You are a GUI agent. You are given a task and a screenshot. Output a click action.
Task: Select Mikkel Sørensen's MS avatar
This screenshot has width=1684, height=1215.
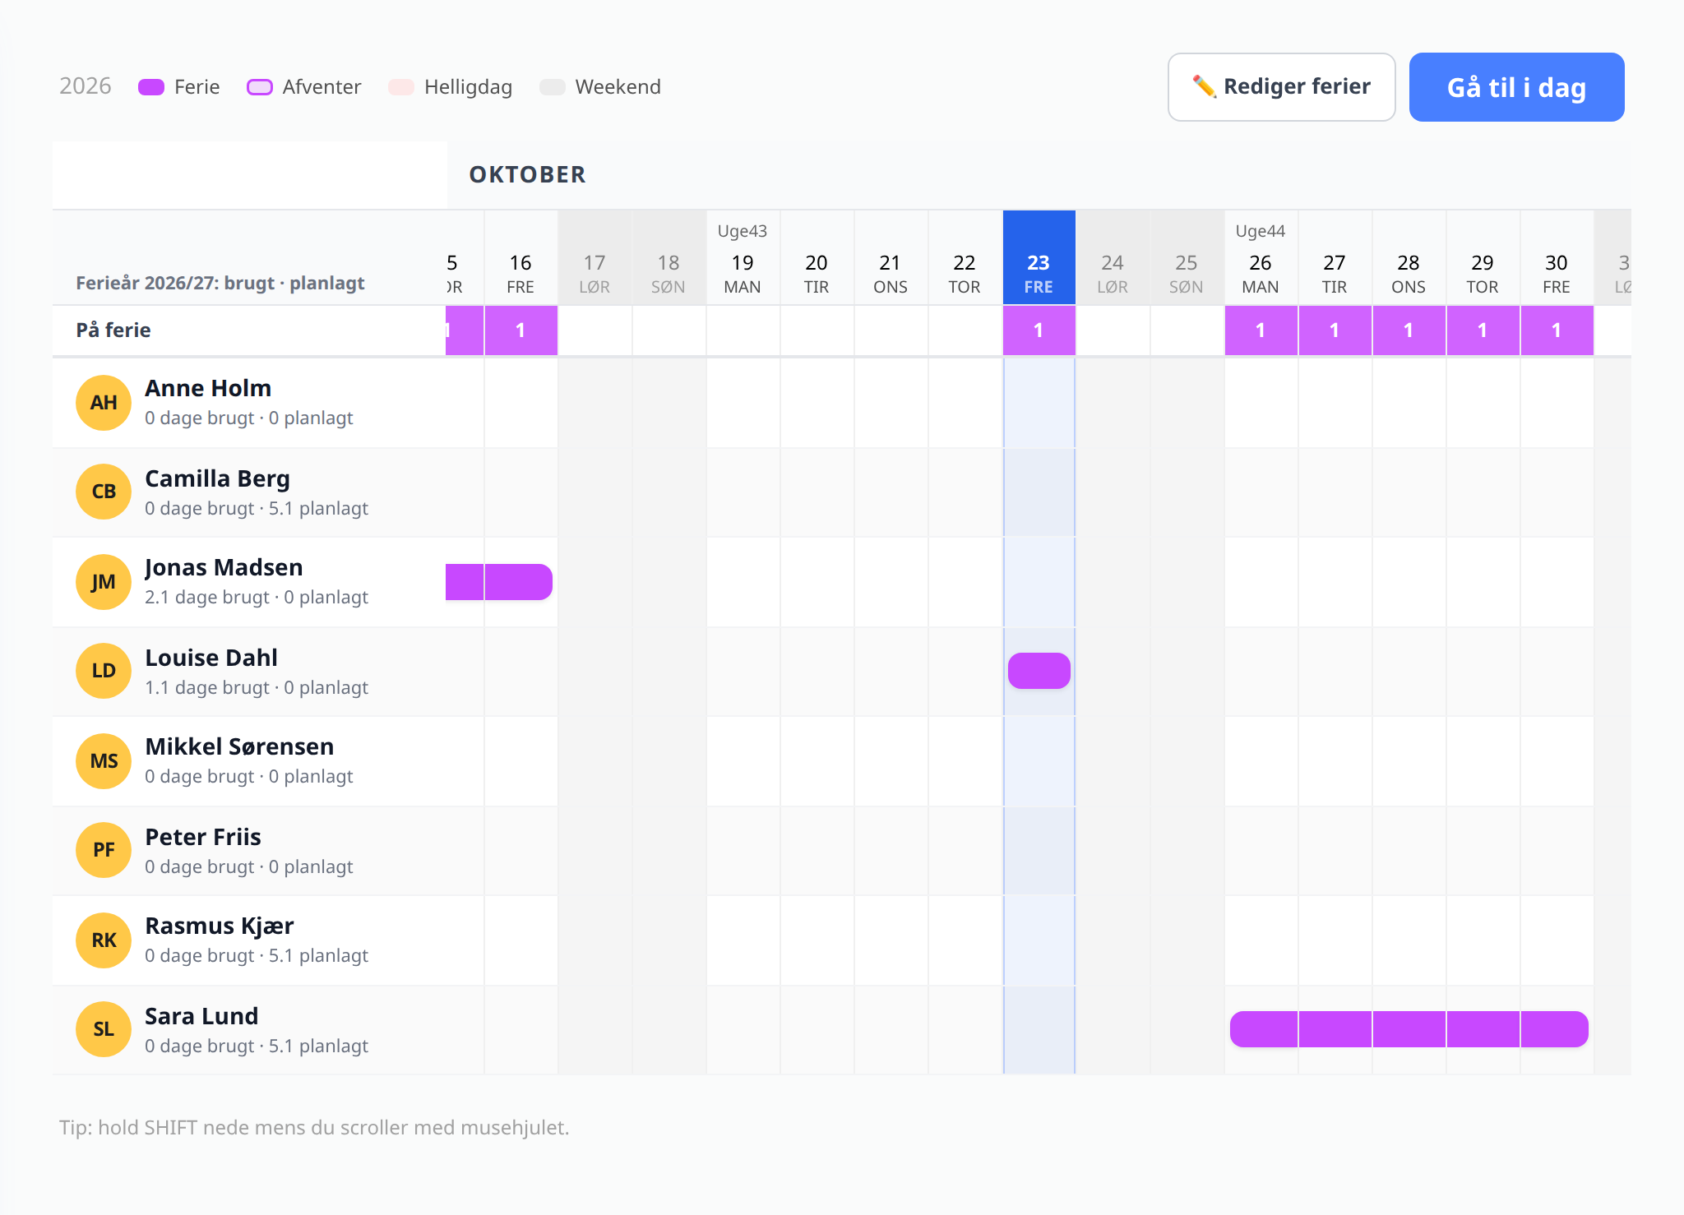(x=104, y=761)
